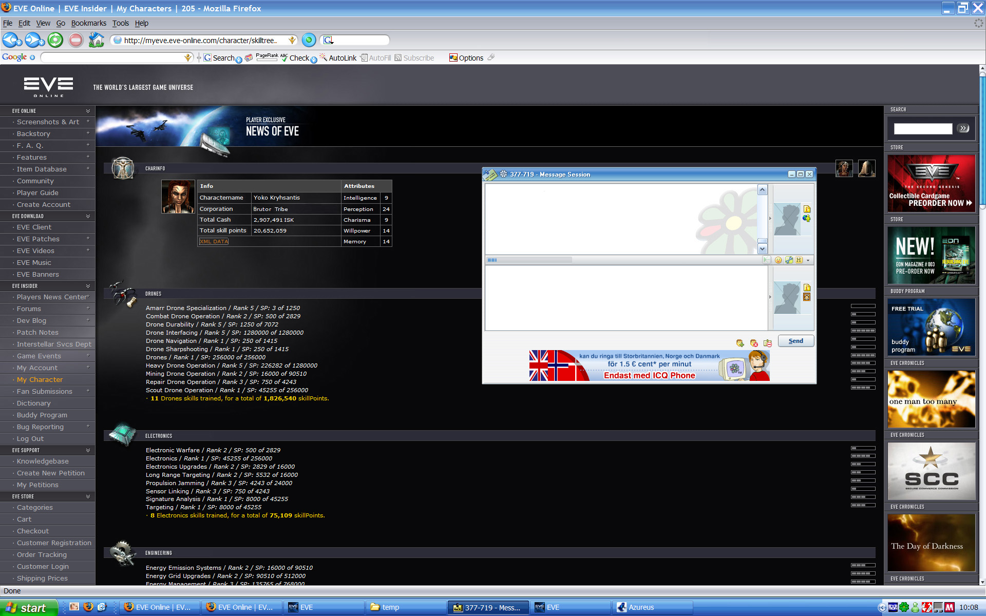This screenshot has width=986, height=616.
Task: Open the Tools menu
Action: pyautogui.click(x=121, y=23)
